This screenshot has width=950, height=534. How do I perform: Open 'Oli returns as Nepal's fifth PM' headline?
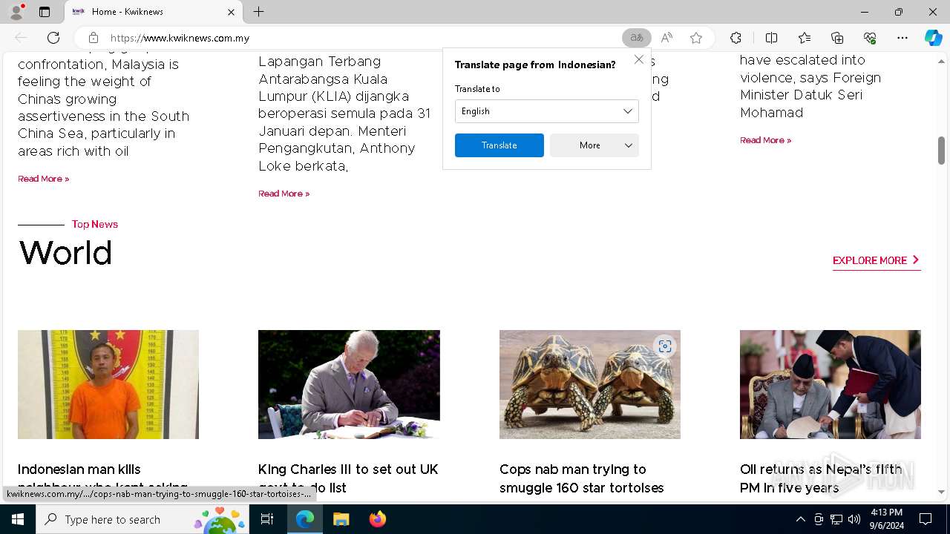(821, 478)
